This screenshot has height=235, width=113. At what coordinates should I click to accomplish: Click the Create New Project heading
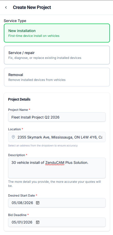point(32,7)
